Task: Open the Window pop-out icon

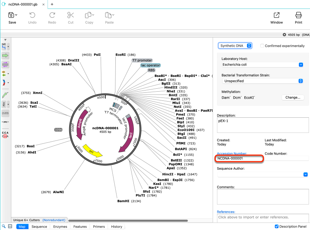Action: 276,15
